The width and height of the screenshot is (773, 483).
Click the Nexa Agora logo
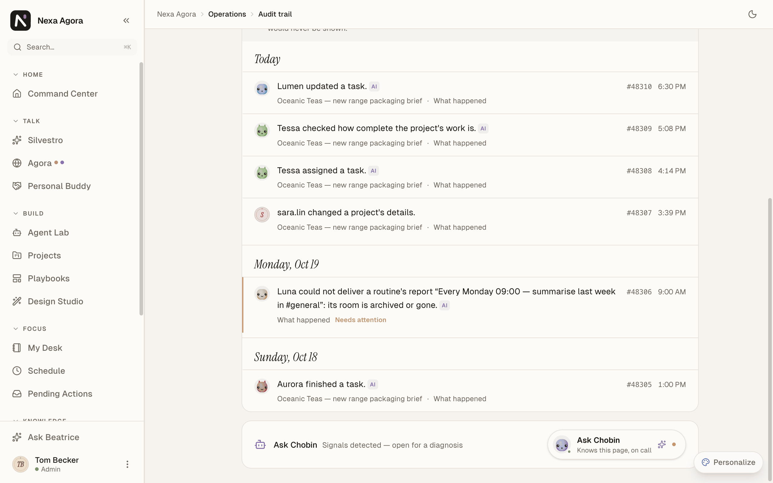pos(21,21)
